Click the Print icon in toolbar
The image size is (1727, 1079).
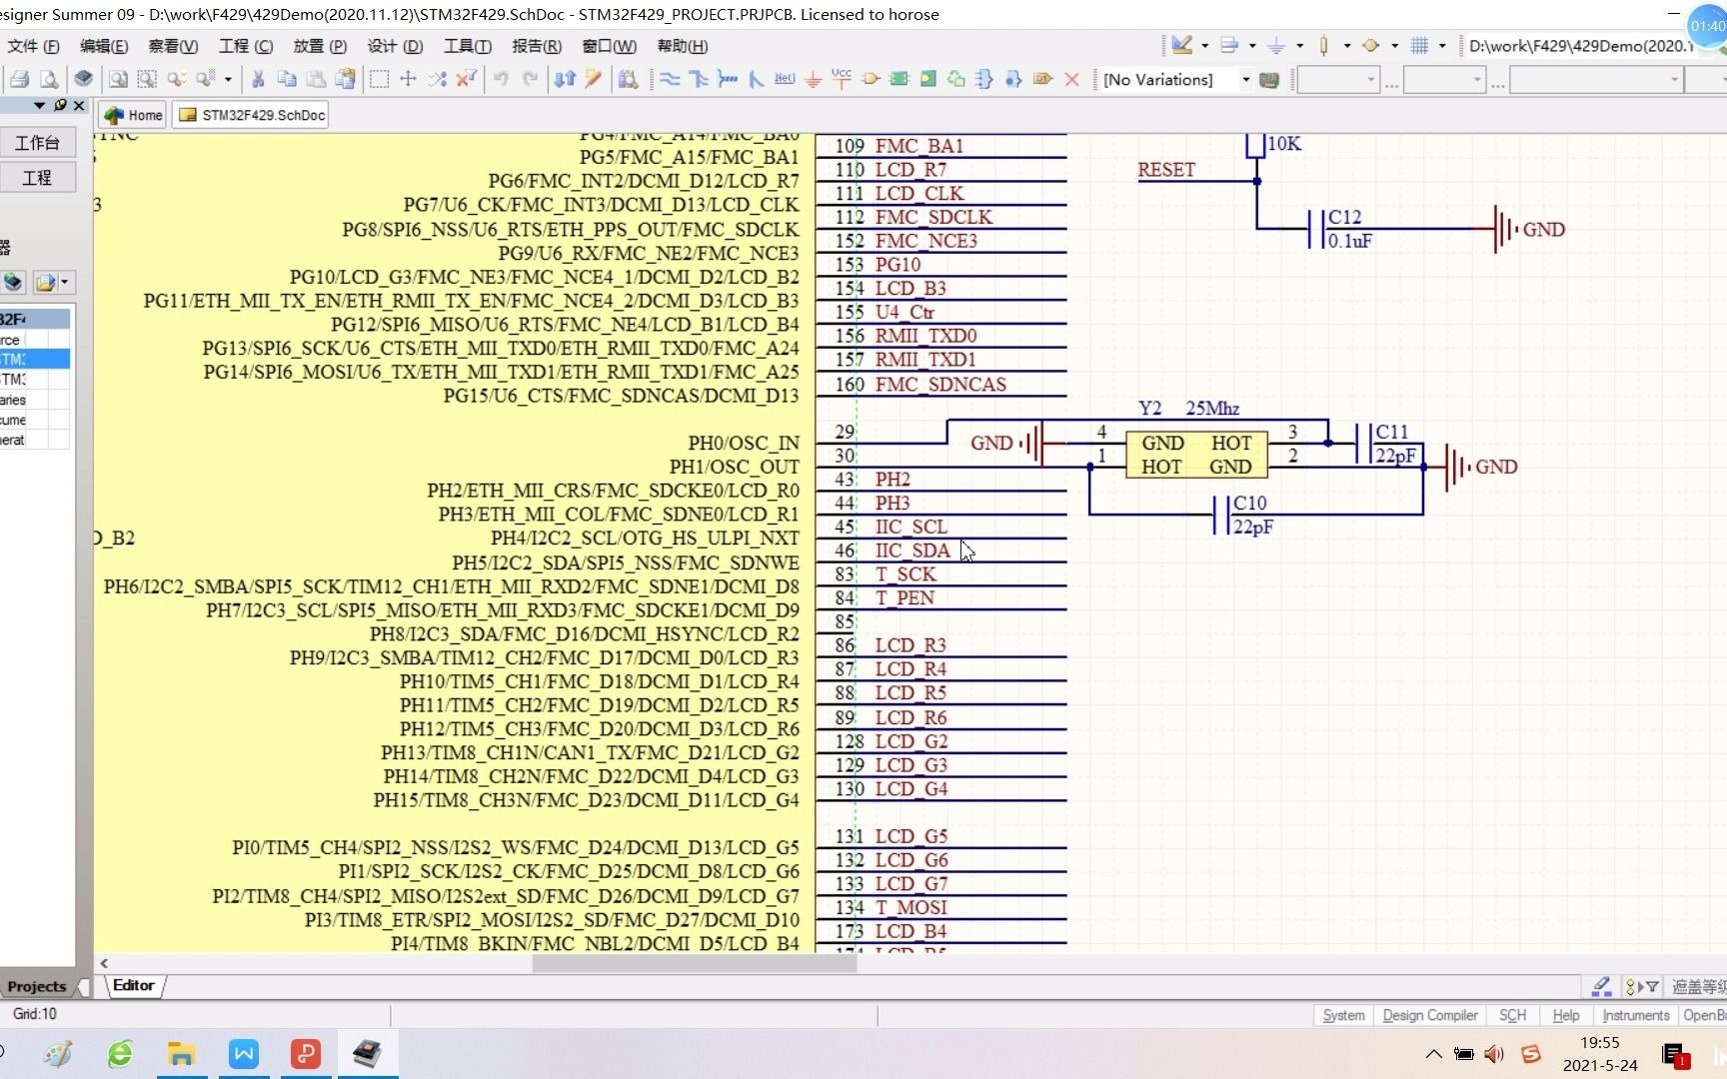point(19,79)
